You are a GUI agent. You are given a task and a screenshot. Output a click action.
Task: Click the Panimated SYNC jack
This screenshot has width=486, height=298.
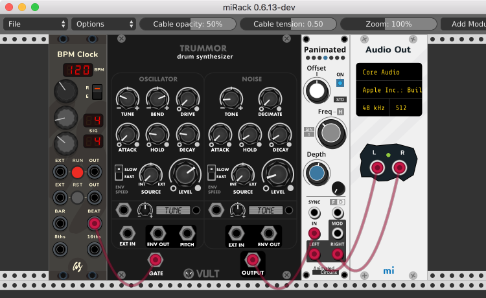tap(314, 213)
